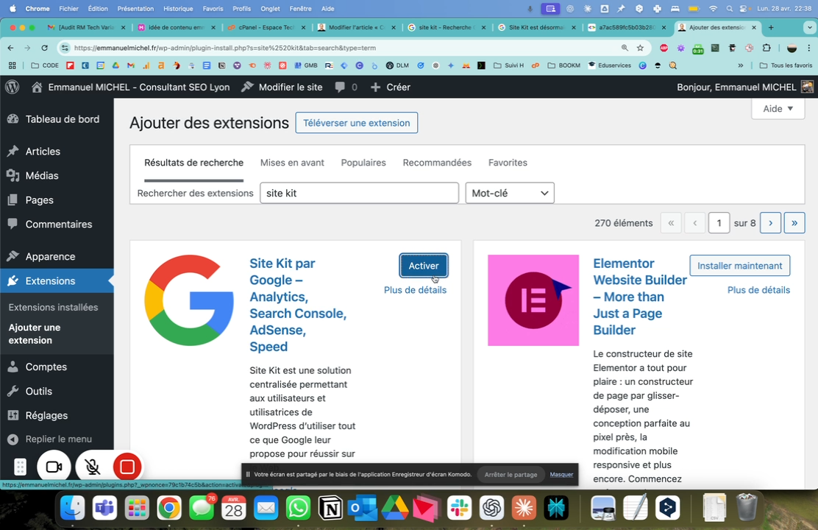Click the Elementor logo thumbnail
The height and width of the screenshot is (530, 818).
click(533, 300)
